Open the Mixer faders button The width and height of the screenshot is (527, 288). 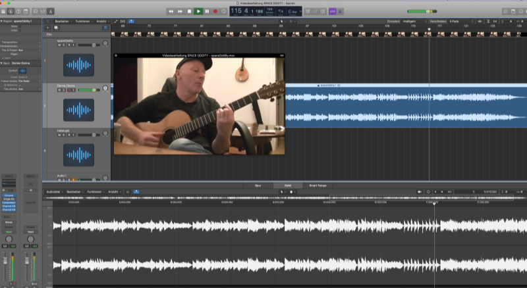coord(43,11)
